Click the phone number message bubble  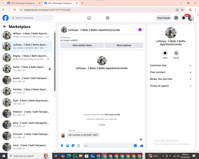click(83, 135)
